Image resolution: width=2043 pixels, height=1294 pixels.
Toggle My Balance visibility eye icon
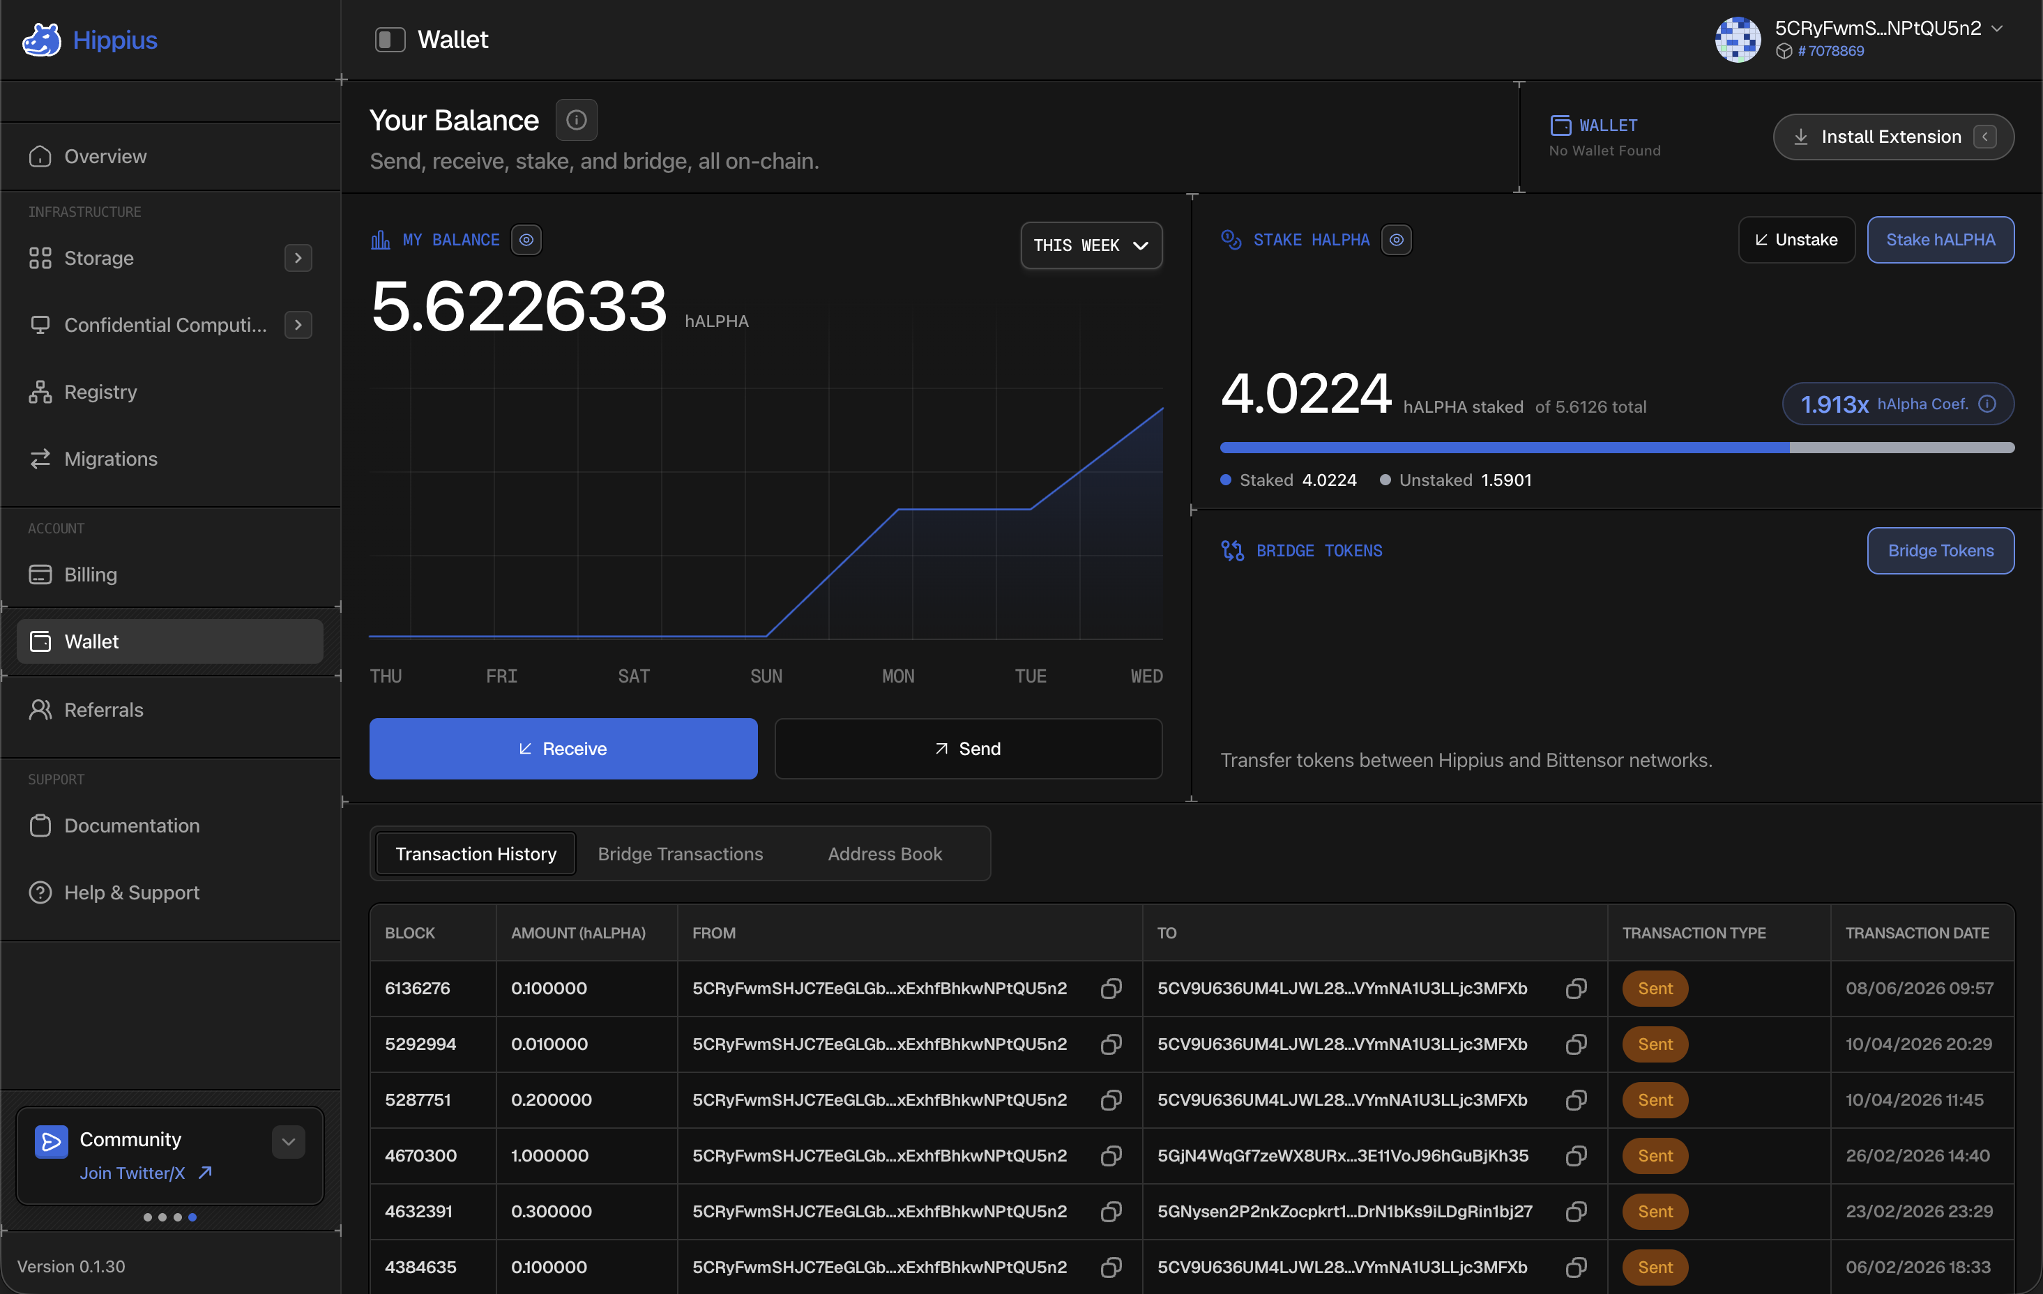(526, 240)
